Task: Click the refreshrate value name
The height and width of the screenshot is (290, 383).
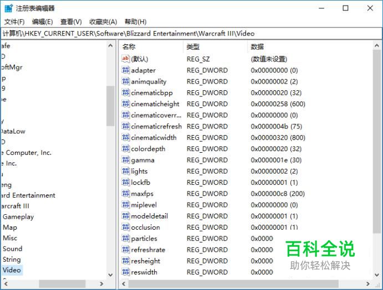Action: [x=148, y=250]
